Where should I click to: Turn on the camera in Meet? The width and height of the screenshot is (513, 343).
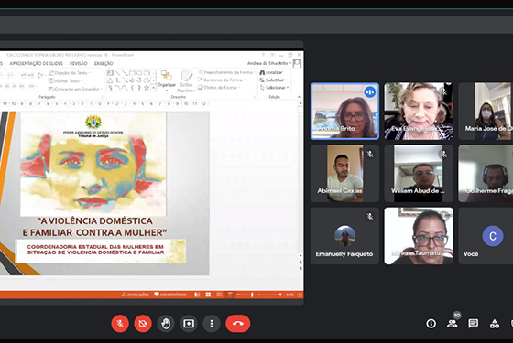(143, 324)
